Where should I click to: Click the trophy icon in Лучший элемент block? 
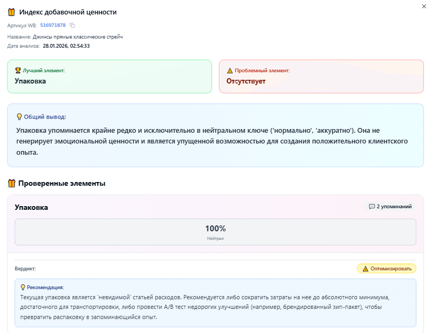(x=17, y=69)
